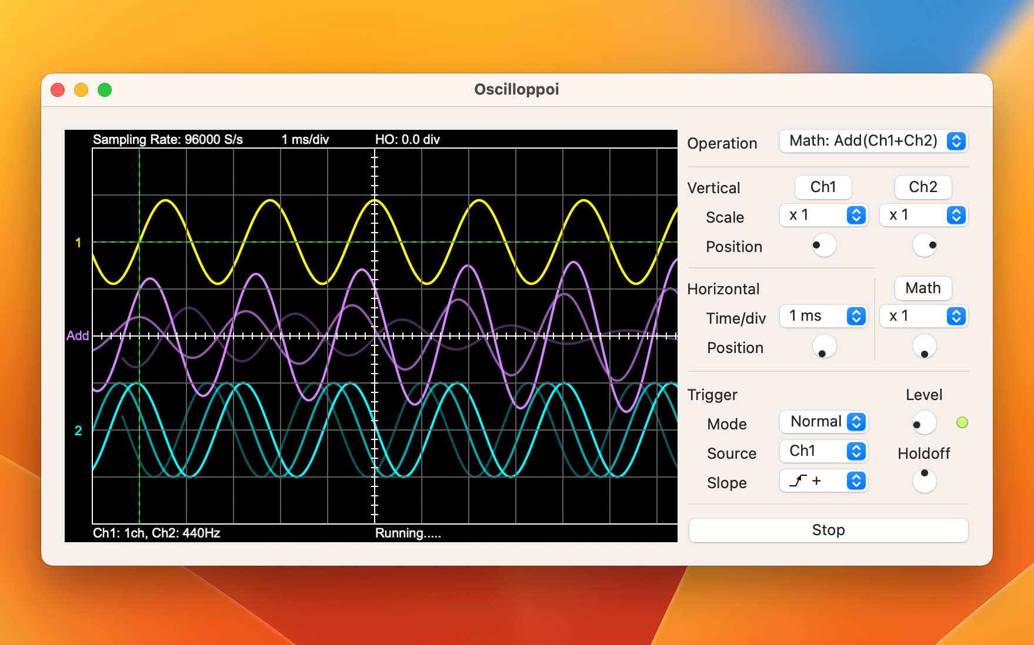Click the Math position knob
Image resolution: width=1034 pixels, height=645 pixels.
point(924,347)
